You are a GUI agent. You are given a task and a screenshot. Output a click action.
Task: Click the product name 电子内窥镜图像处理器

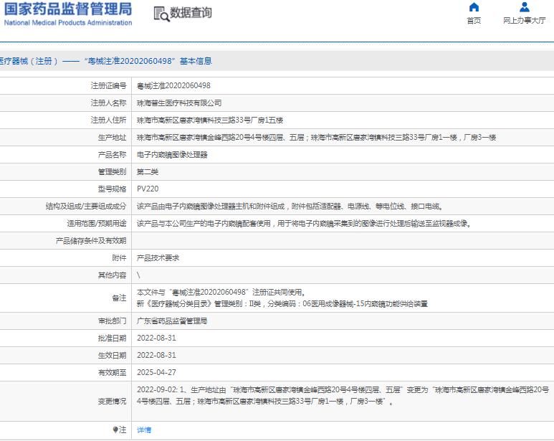pyautogui.click(x=173, y=154)
